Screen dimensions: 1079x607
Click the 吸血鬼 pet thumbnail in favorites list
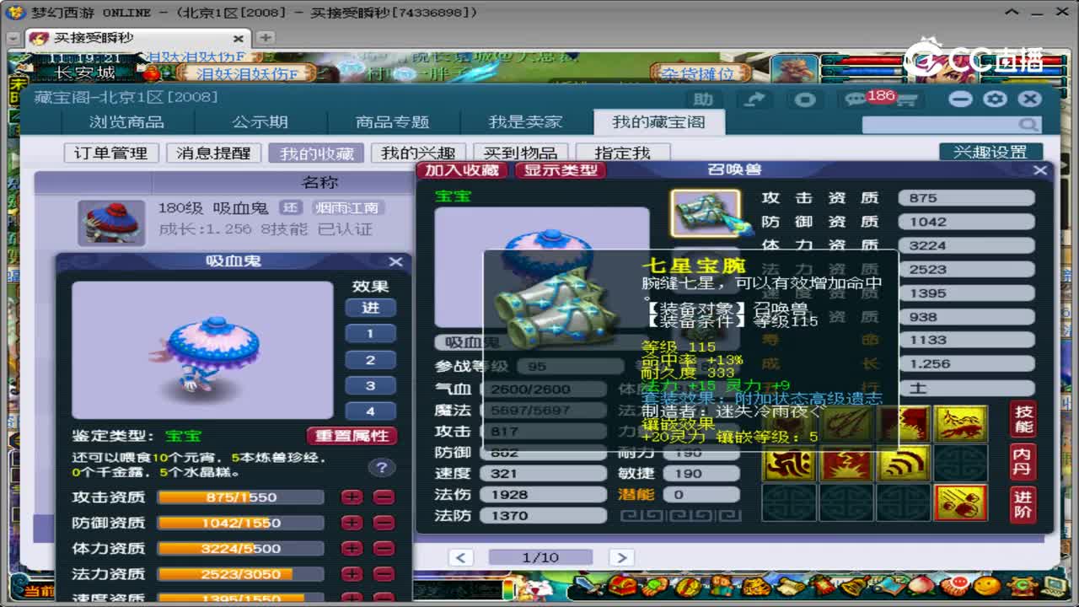coord(111,223)
